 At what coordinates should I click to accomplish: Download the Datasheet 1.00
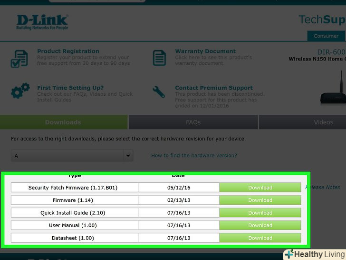[260, 238]
